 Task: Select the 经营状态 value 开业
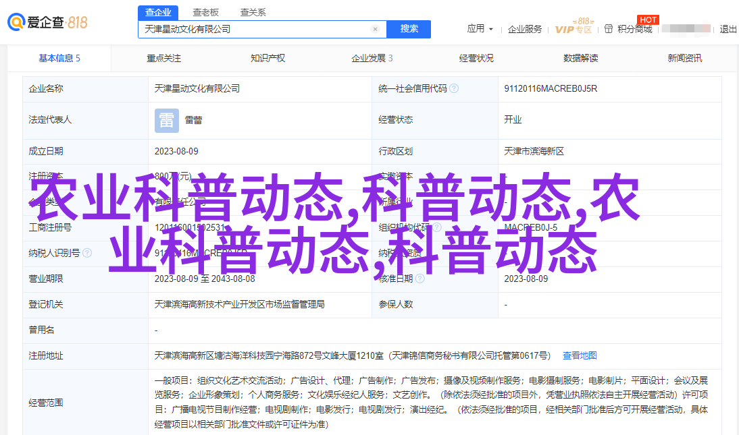(x=513, y=119)
